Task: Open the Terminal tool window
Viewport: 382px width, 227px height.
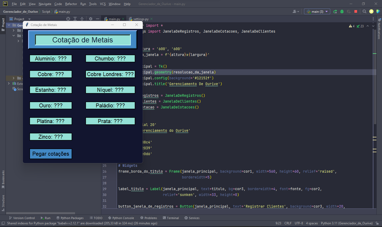Action: [171, 218]
